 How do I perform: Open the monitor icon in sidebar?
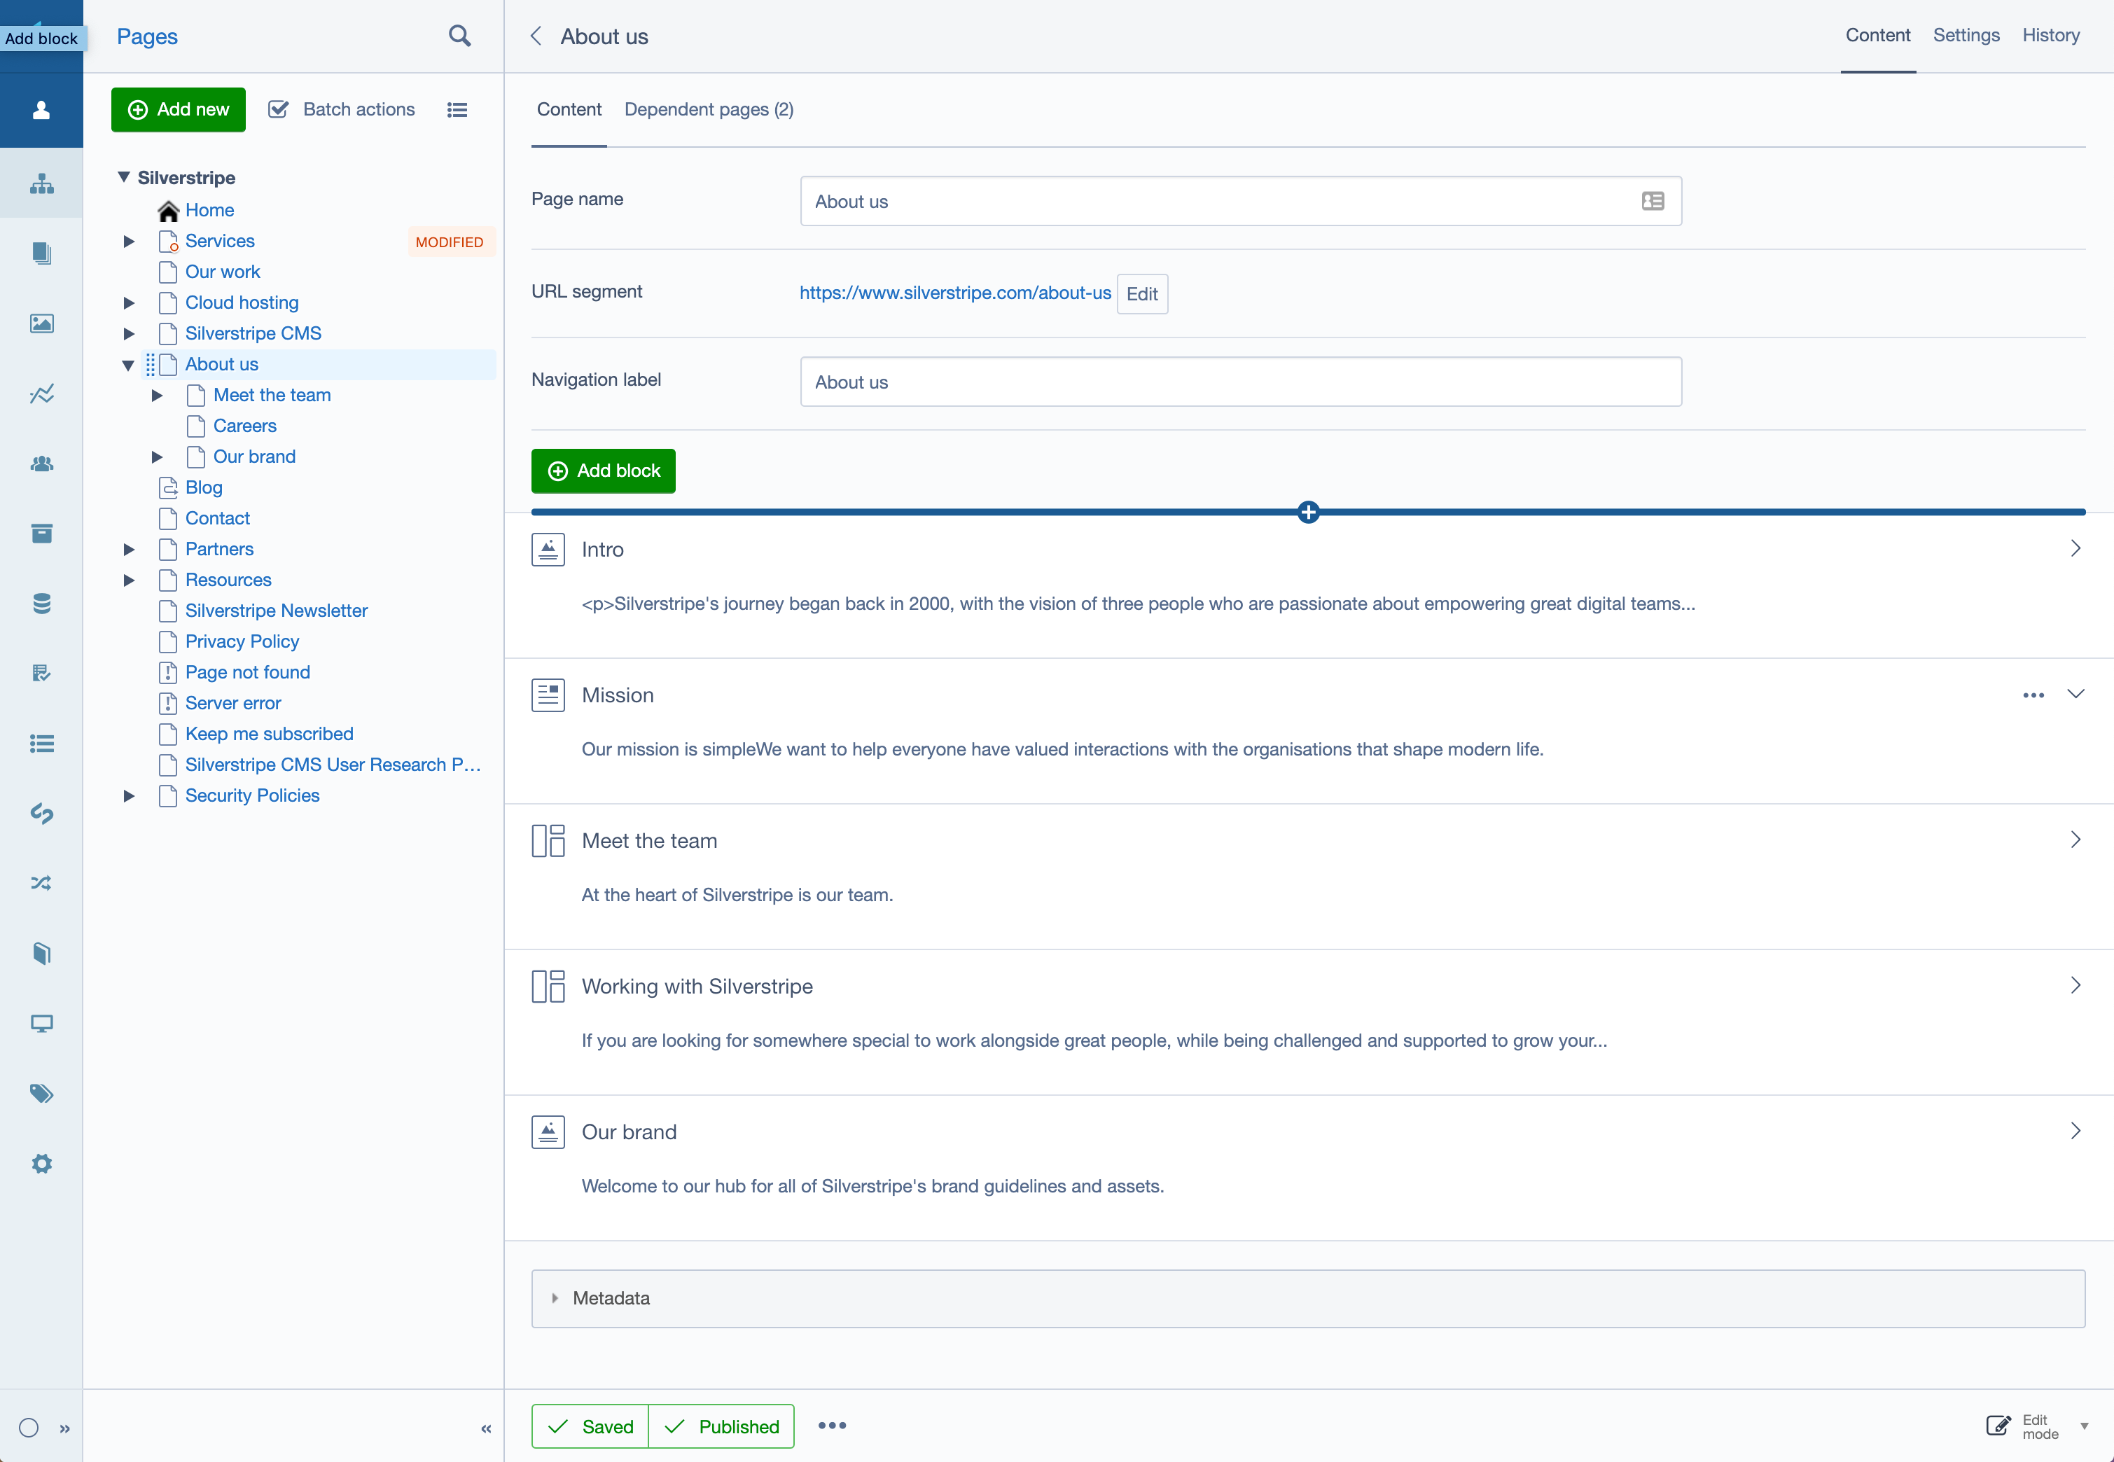(41, 1023)
